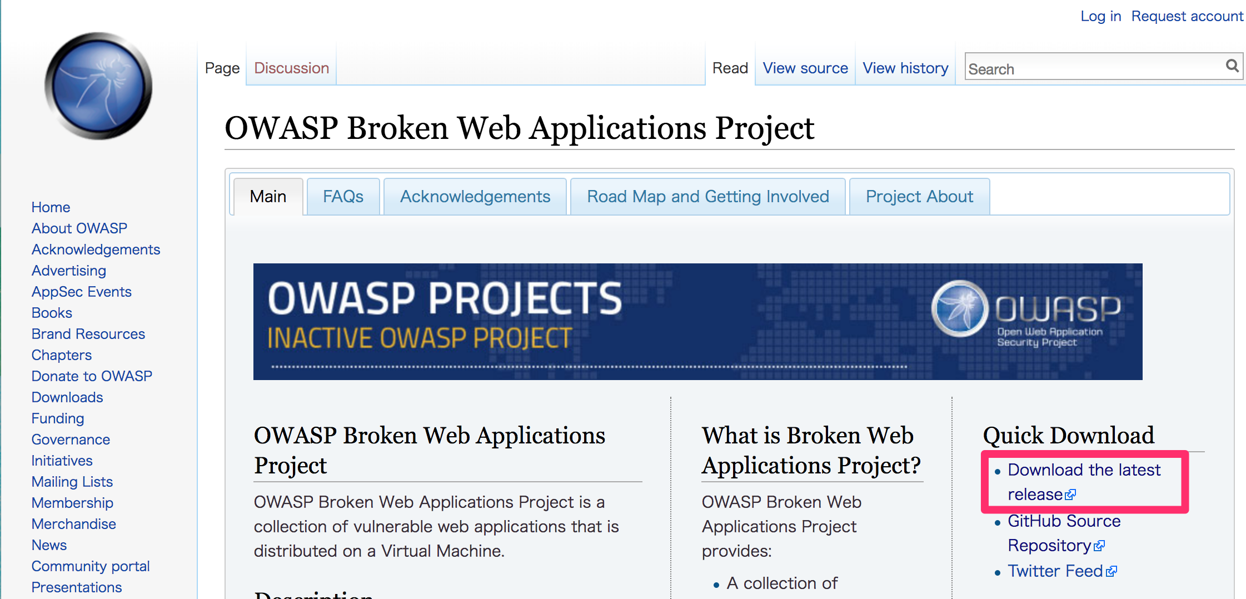Screen dimensions: 1246x599
Task: Open the Discussion page
Action: click(291, 68)
